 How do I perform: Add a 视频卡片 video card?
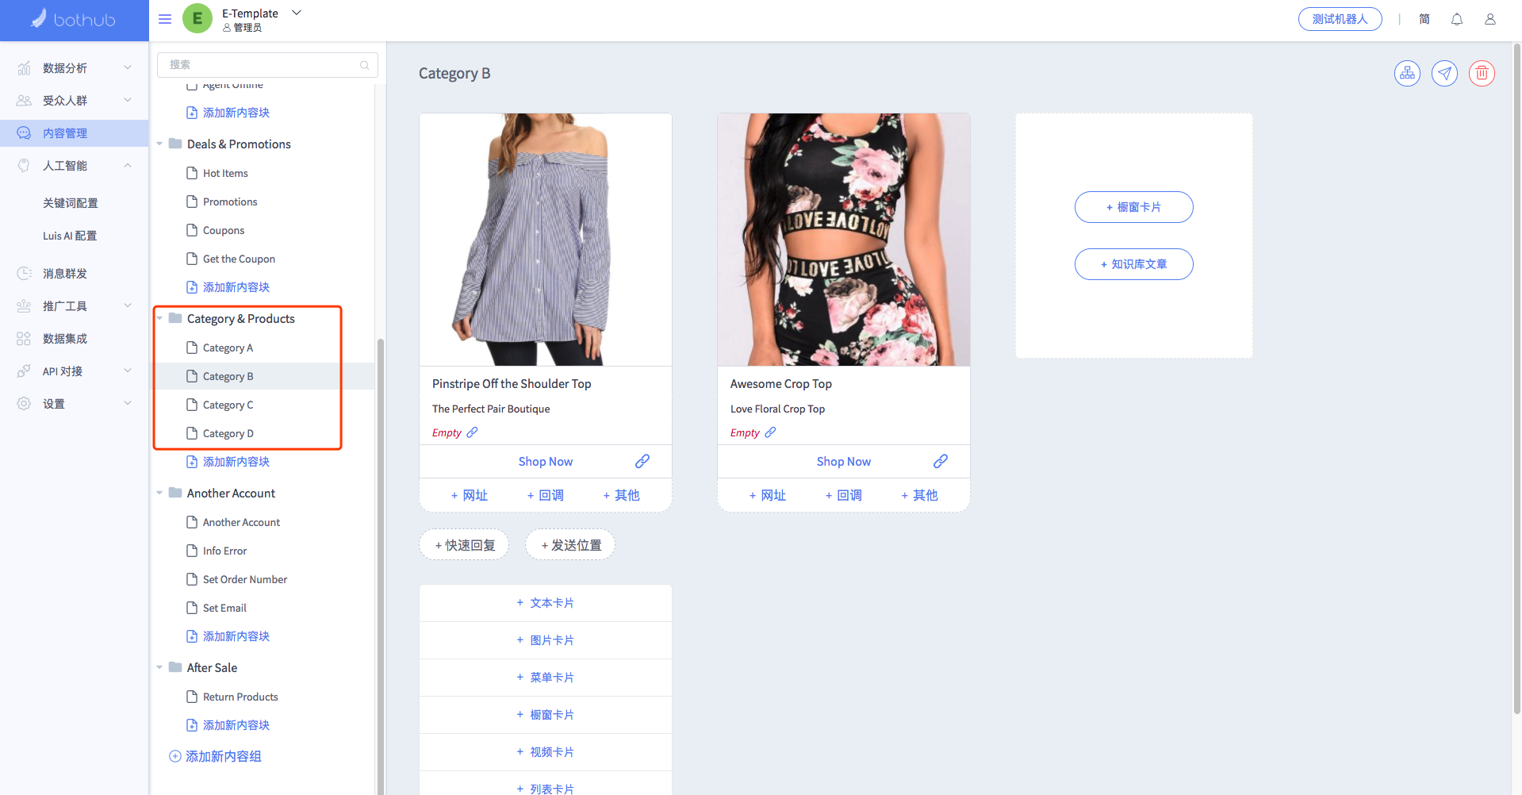pyautogui.click(x=546, y=752)
